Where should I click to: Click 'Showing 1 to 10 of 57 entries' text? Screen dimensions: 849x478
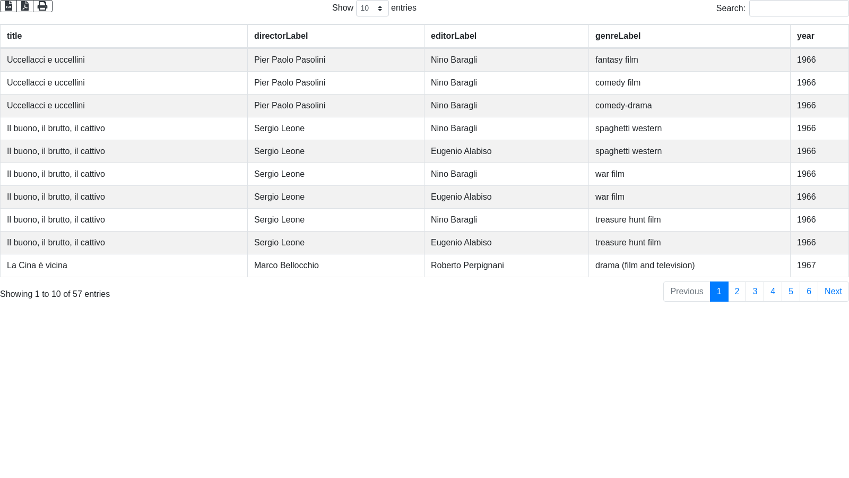55,294
